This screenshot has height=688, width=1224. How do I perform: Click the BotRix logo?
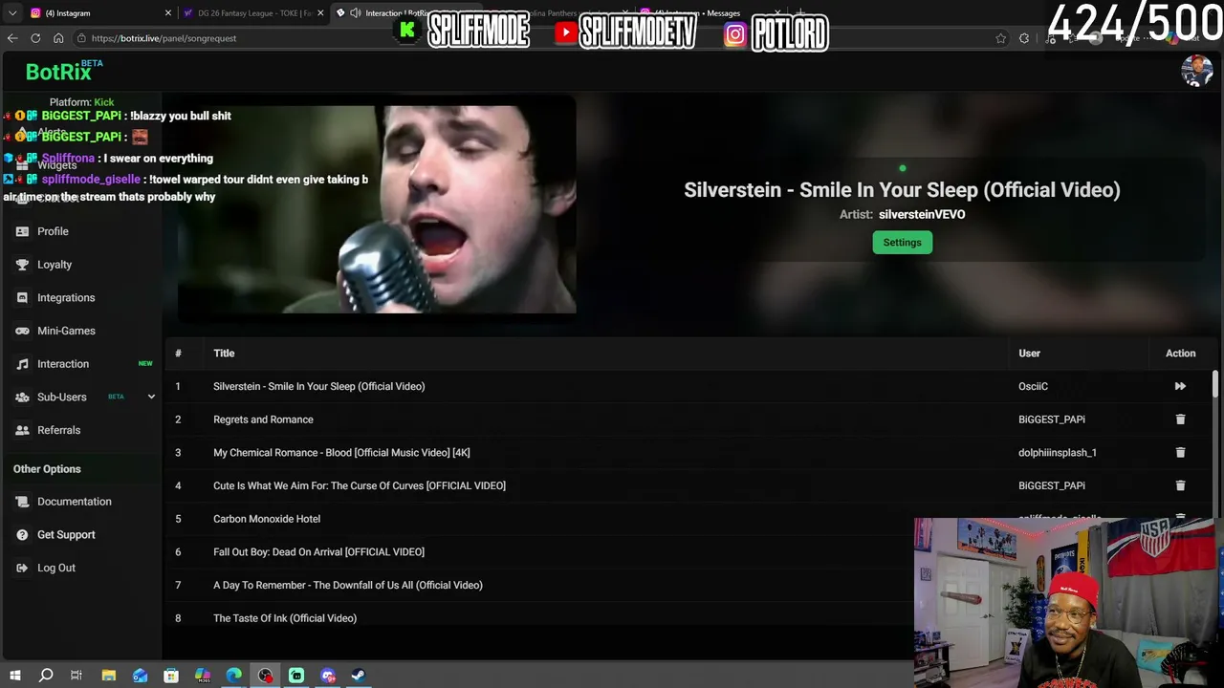pos(58,72)
